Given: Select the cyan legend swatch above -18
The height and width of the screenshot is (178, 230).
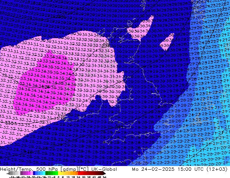Looking at the screenshot, I should tap(44, 173).
